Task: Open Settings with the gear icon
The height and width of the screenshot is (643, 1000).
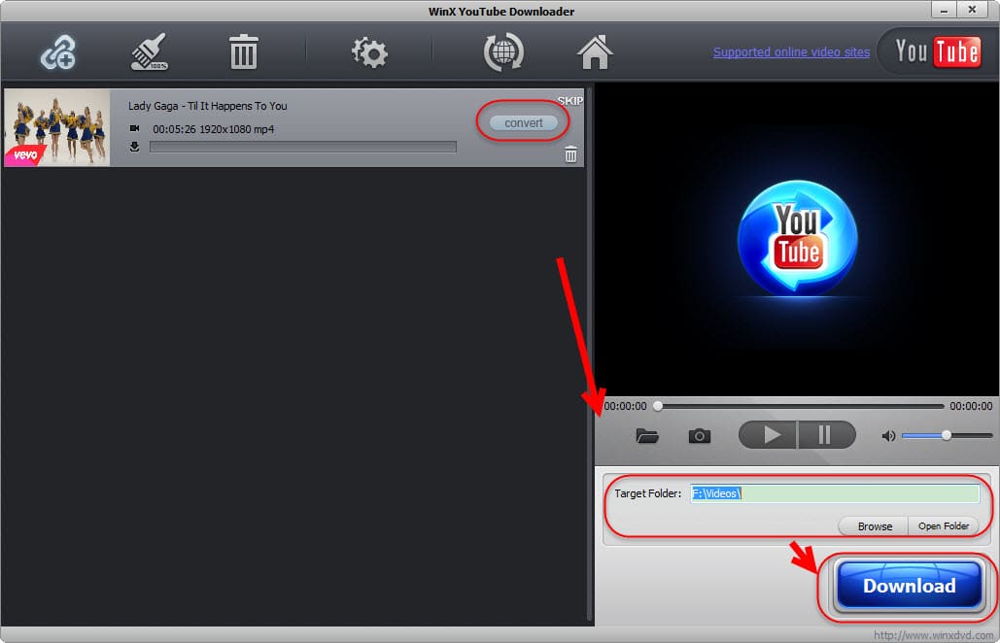Action: point(369,52)
